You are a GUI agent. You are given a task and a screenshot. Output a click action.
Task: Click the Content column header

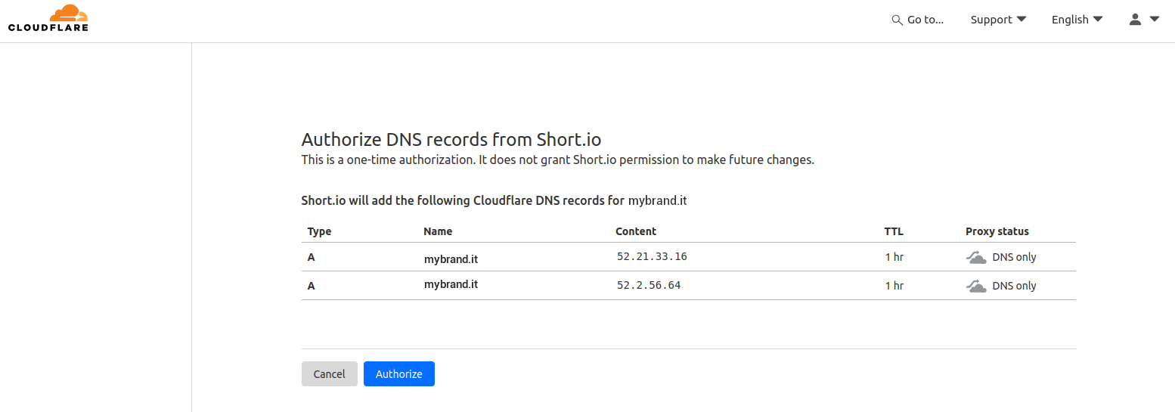[636, 231]
